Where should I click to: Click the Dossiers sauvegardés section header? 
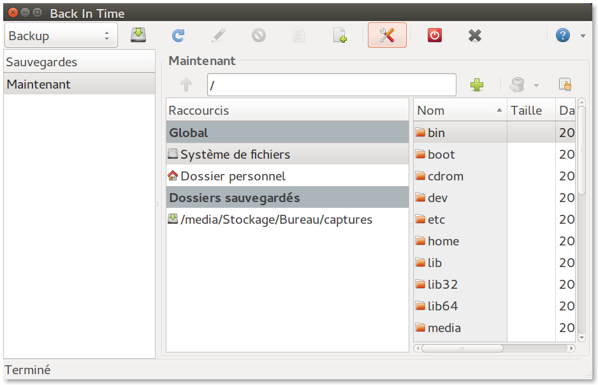pyautogui.click(x=287, y=198)
